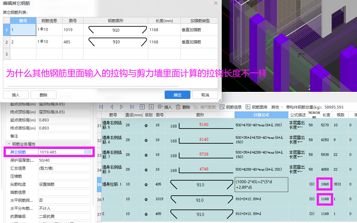Image resolution: width=357 pixels, height=223 pixels.
Task: Go to next rebar record arrow
Action: (x=121, y=107)
